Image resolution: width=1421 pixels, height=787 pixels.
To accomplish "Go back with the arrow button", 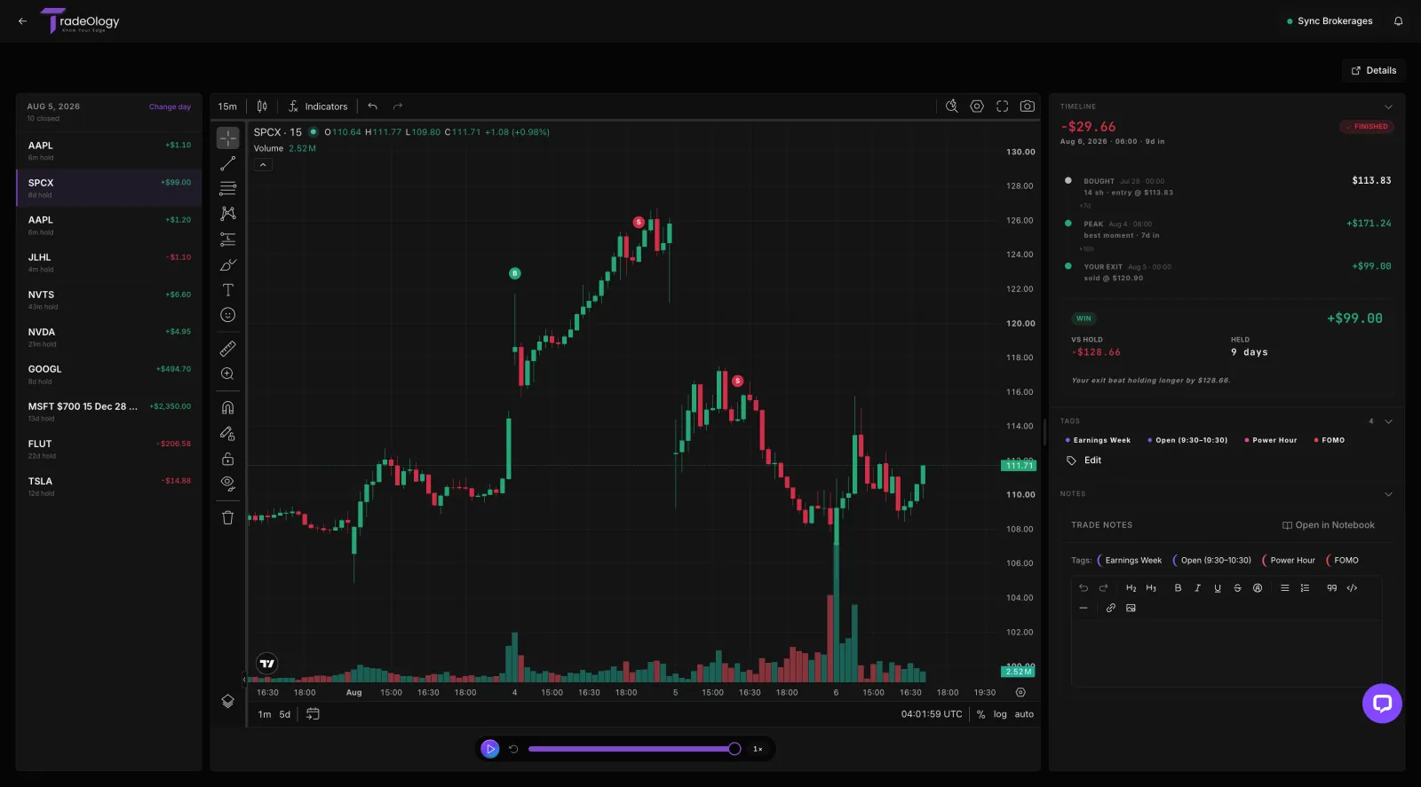I will 23,21.
